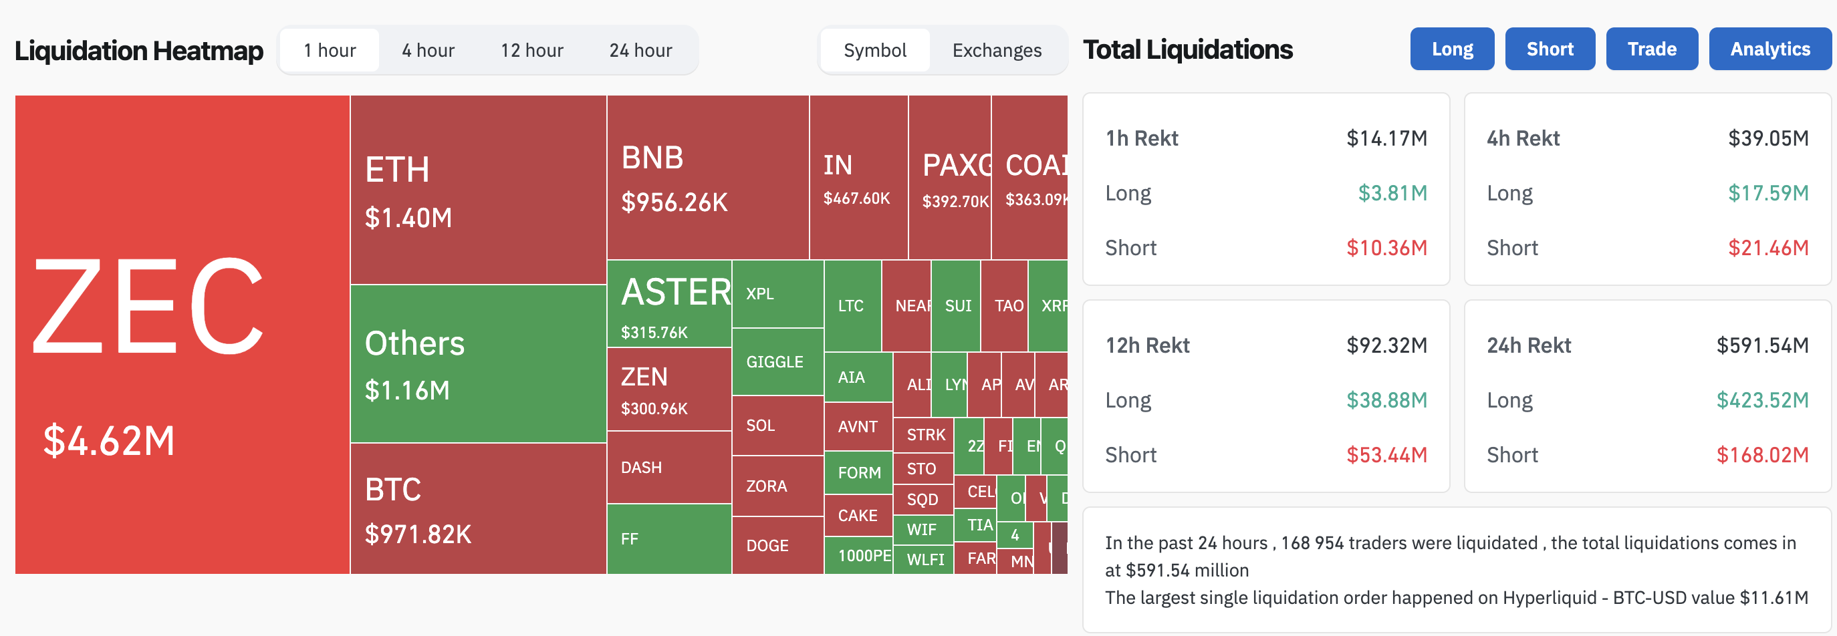Click the blue Long button

pyautogui.click(x=1452, y=49)
